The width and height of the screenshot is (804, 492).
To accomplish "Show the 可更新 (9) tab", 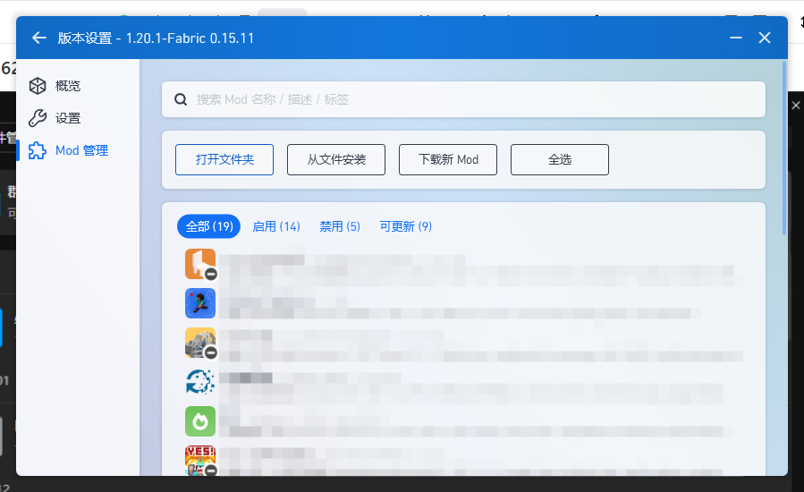I will (405, 226).
